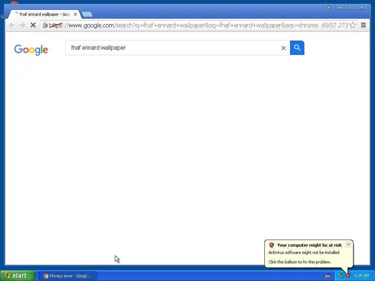Open Chrome user profile button
Viewport: 375px width, 281px height.
point(329,7)
